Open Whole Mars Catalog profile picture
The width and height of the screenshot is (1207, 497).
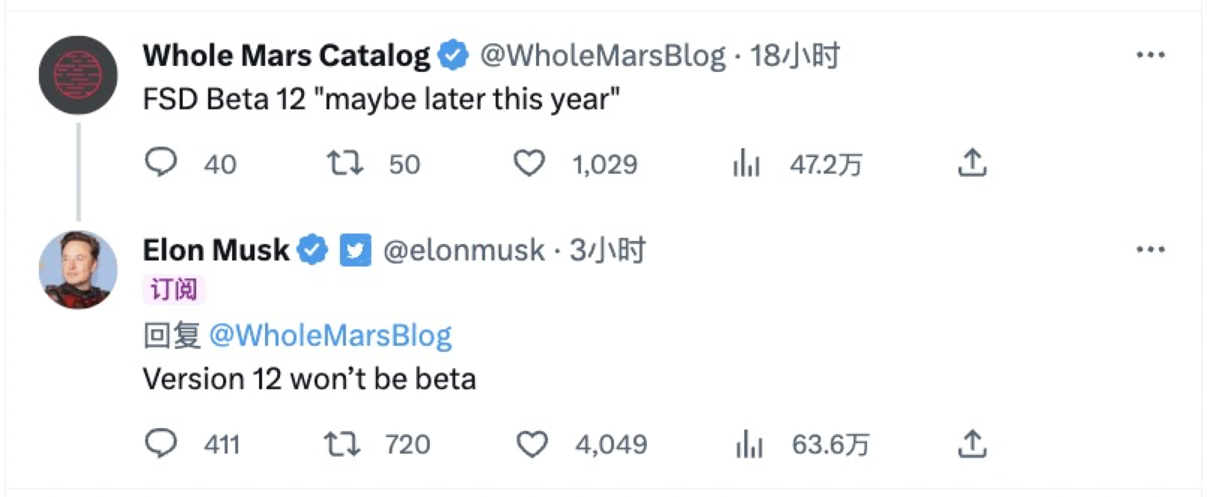point(78,75)
